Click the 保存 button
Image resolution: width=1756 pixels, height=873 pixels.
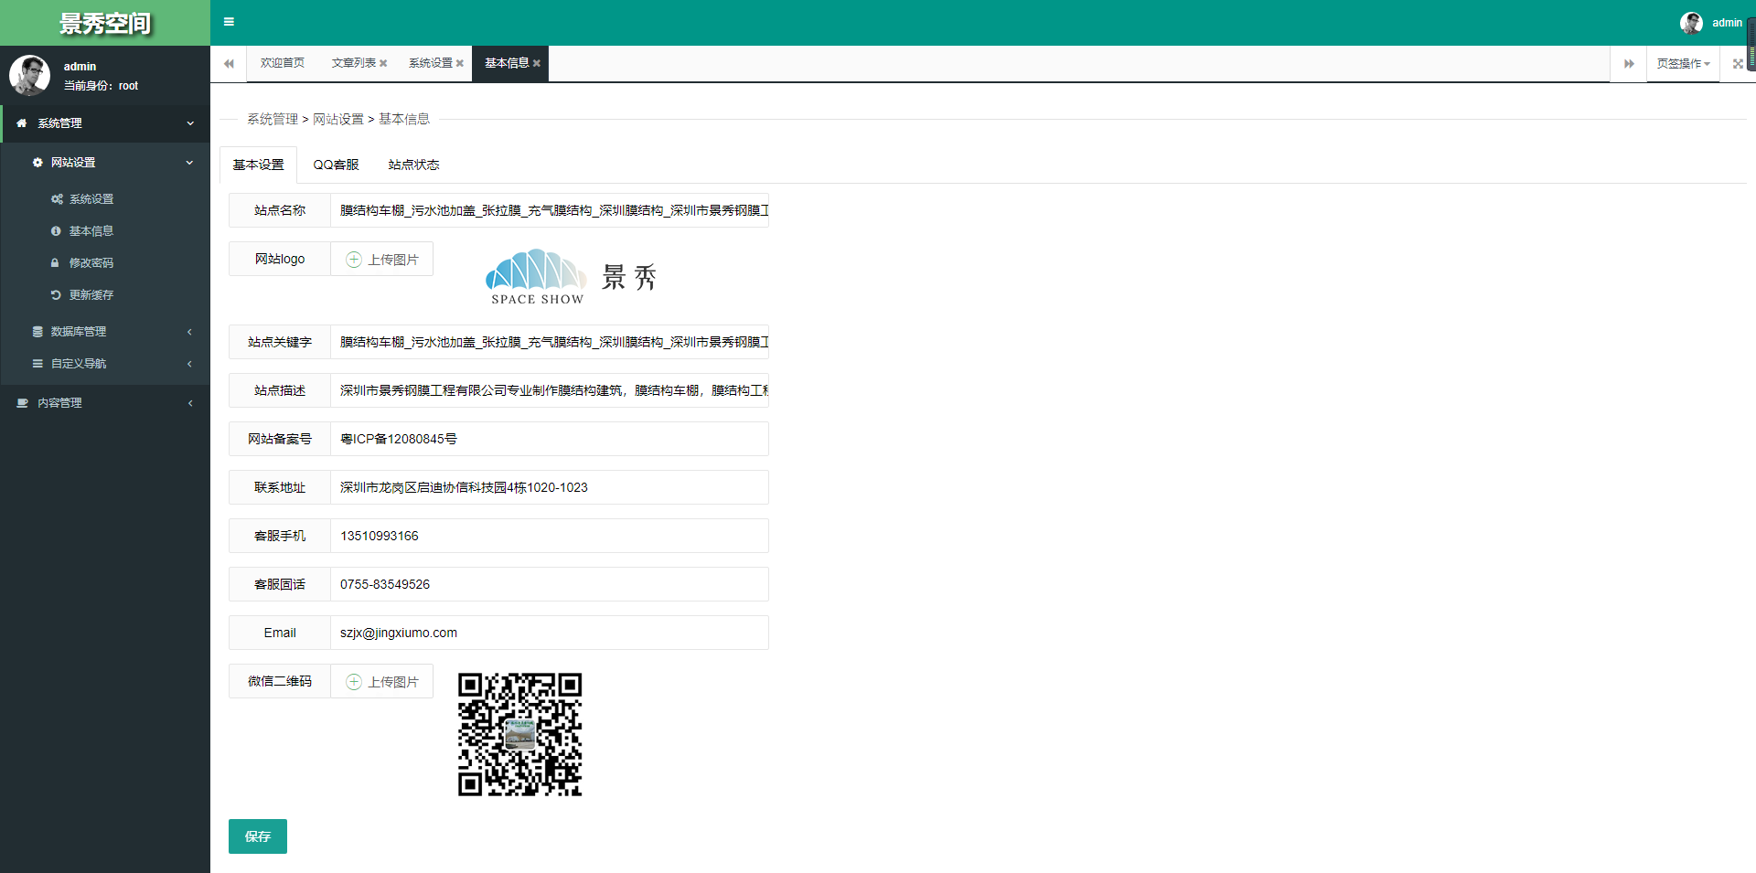coord(257,836)
